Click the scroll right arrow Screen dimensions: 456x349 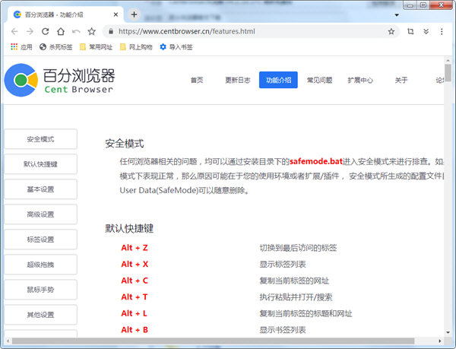(439, 341)
